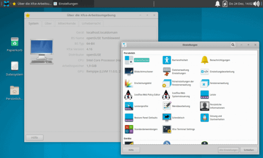The image size is (263, 158).
Task: Select Über die Xfce-Arbeitsumgebung taskbar entry
Action: 32,4
